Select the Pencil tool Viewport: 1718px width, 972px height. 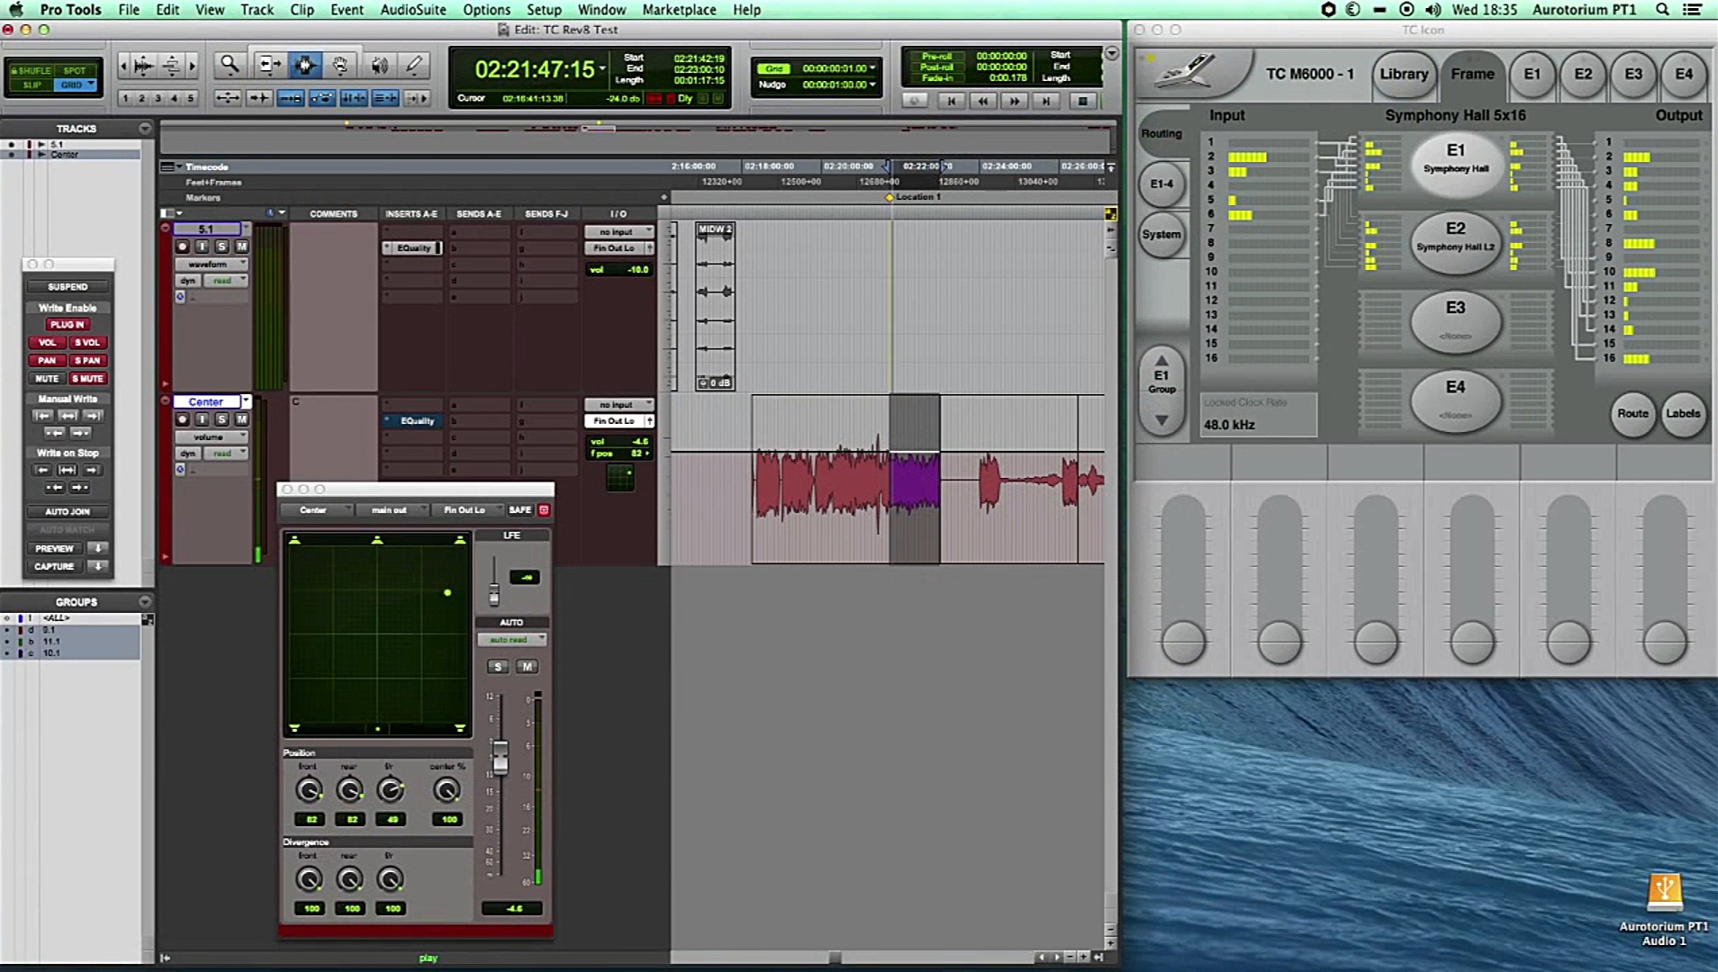click(x=414, y=64)
